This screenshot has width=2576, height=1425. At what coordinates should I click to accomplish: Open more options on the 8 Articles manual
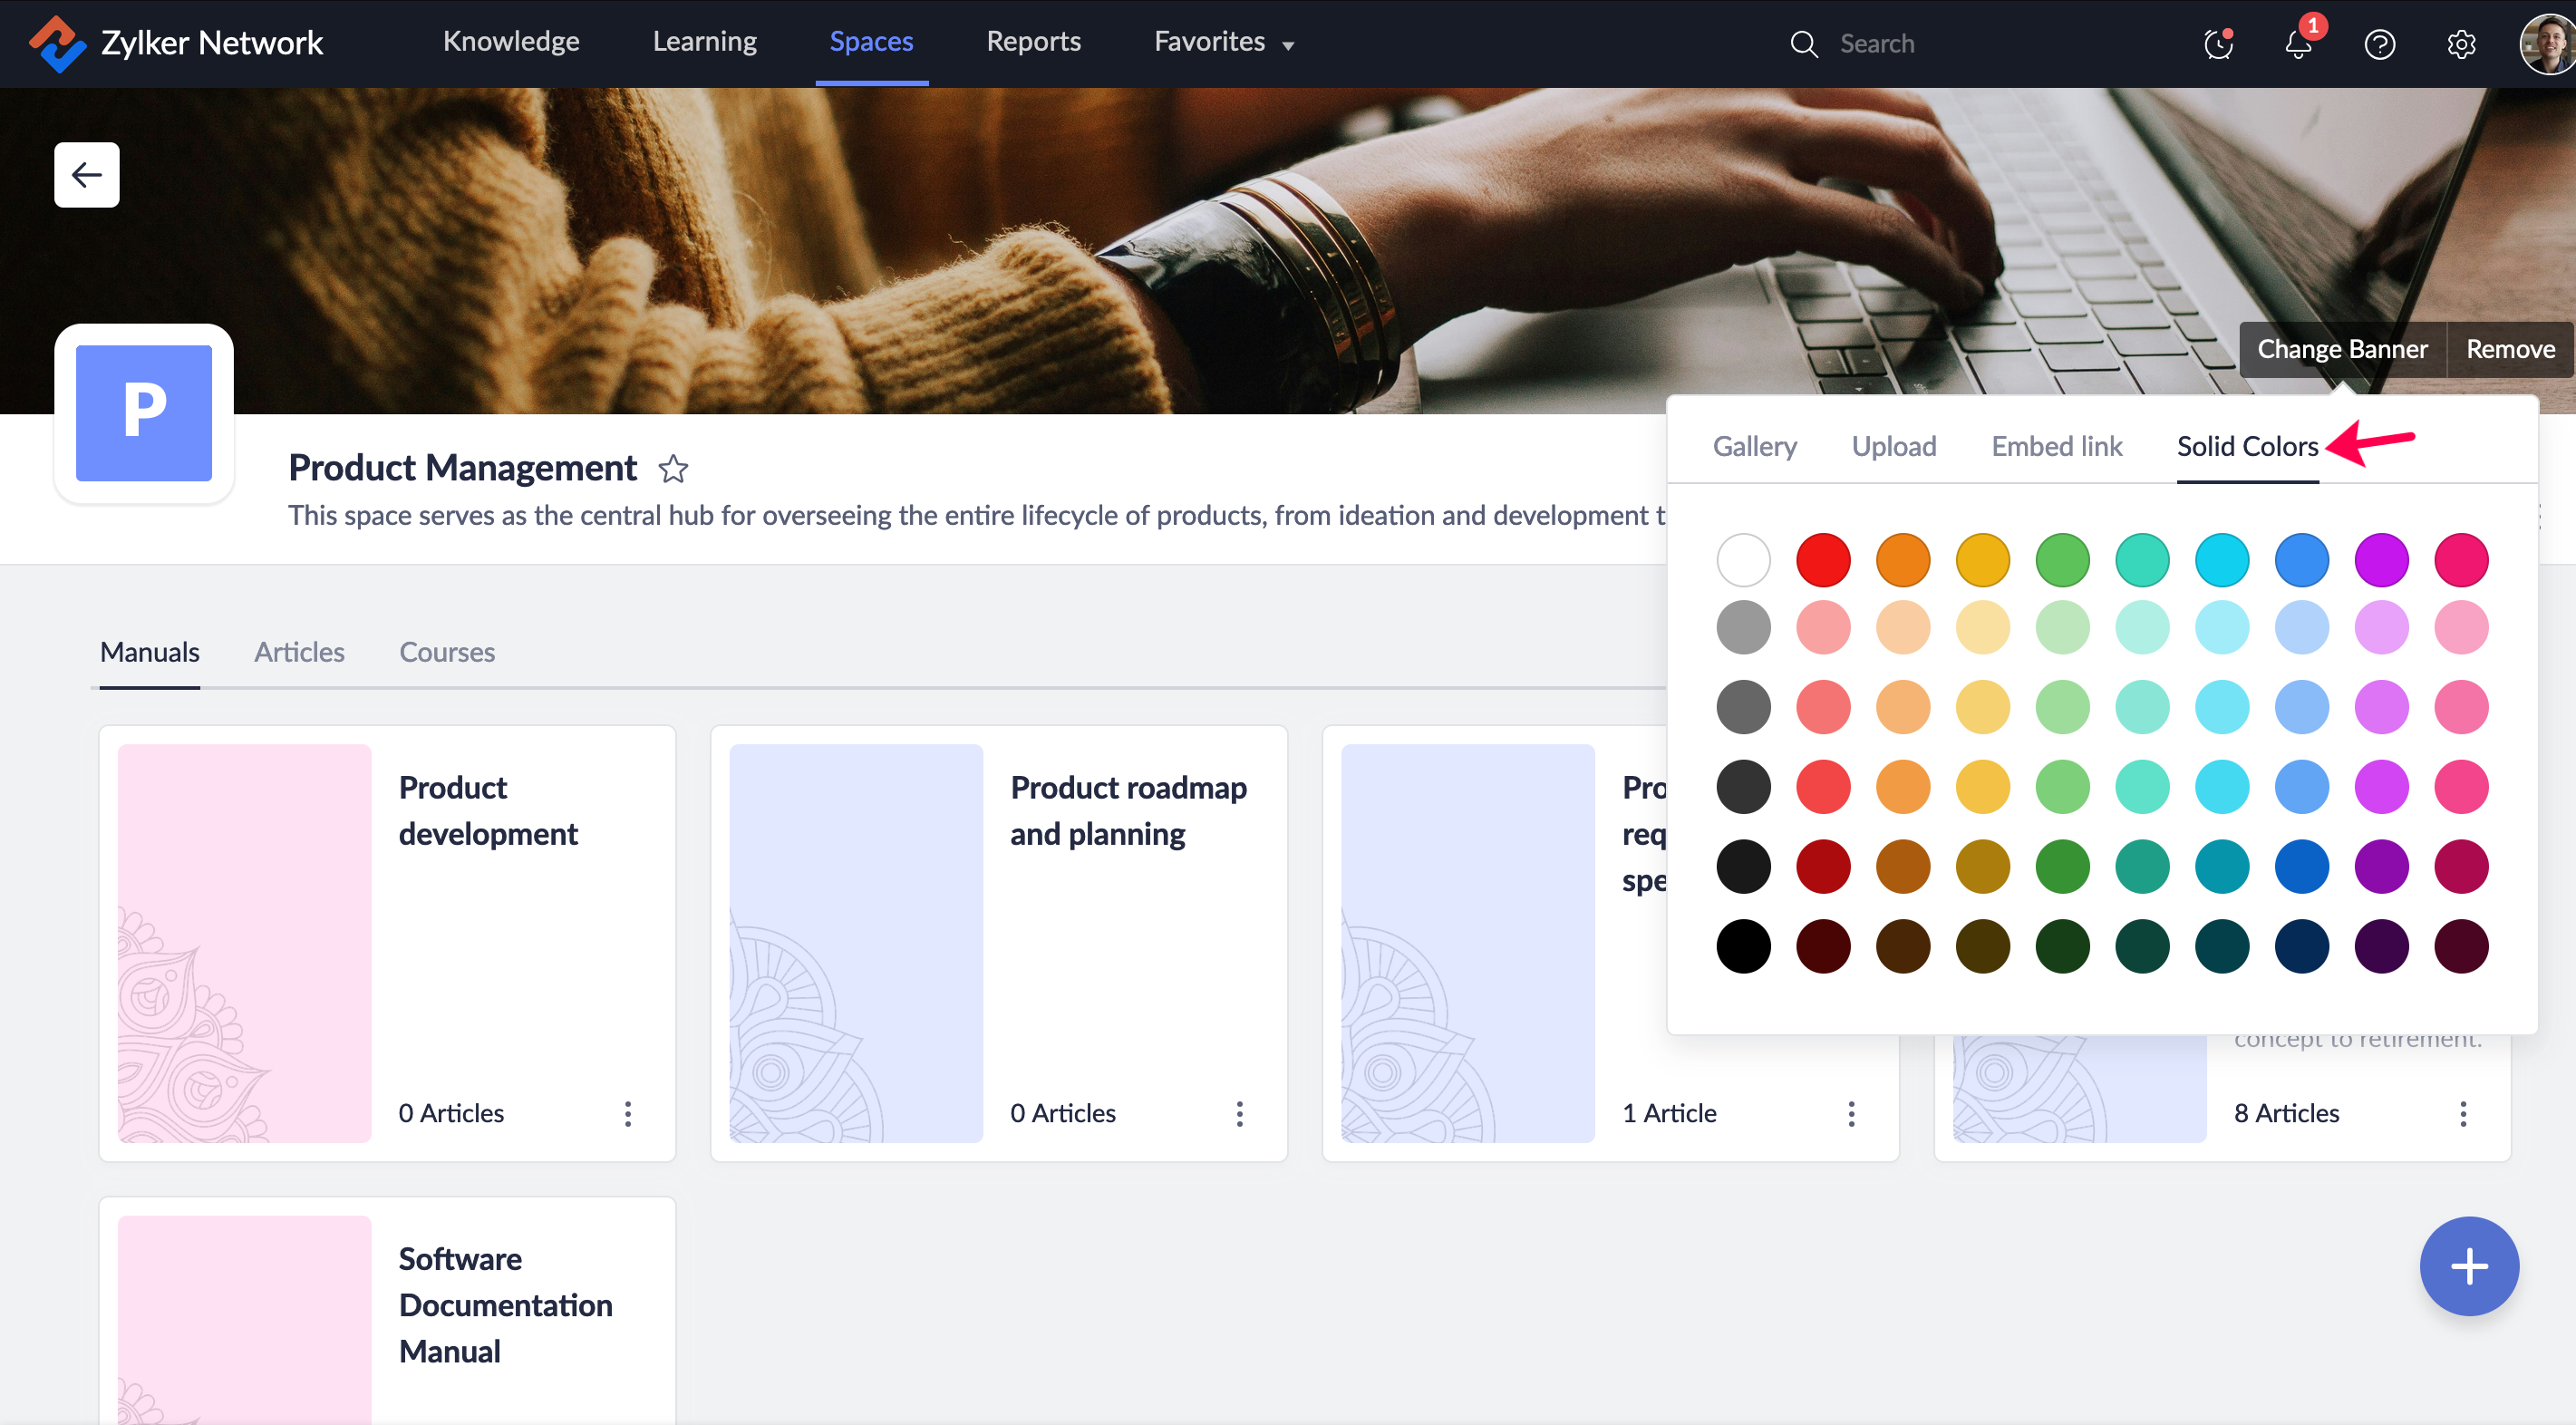[x=2462, y=1113]
